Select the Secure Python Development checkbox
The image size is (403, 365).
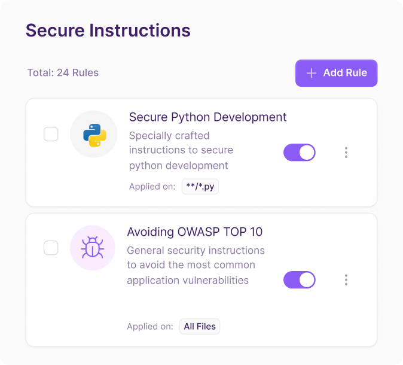[51, 134]
